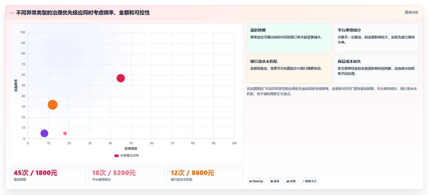
Task: Open the 退款跨期 insight card
Action: tap(289, 38)
